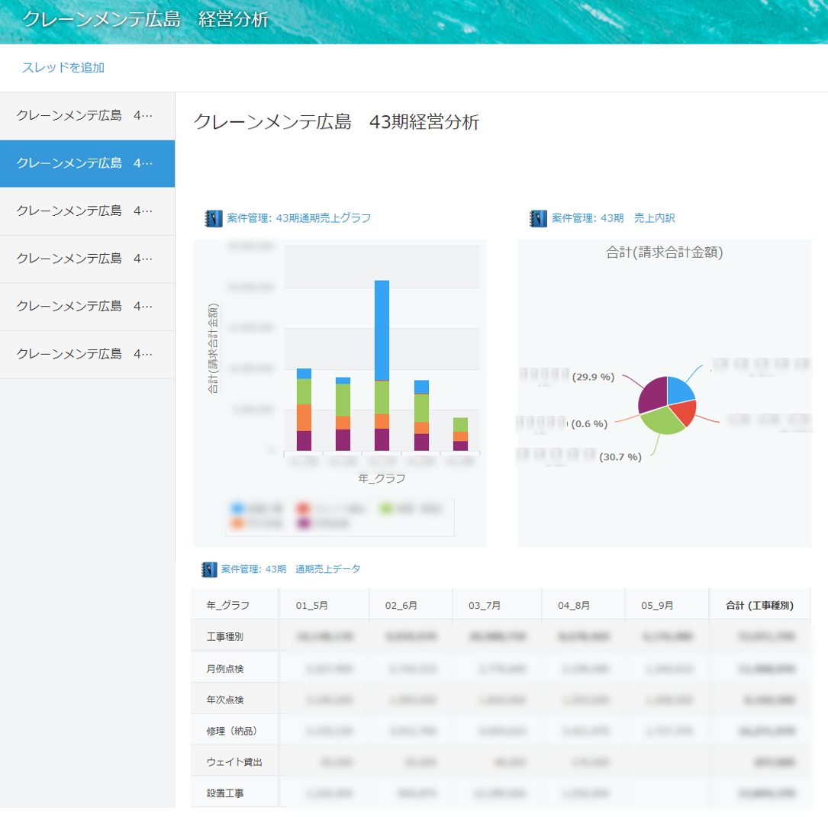Click the 01_5月 column header
The width and height of the screenshot is (828, 817).
click(x=312, y=606)
